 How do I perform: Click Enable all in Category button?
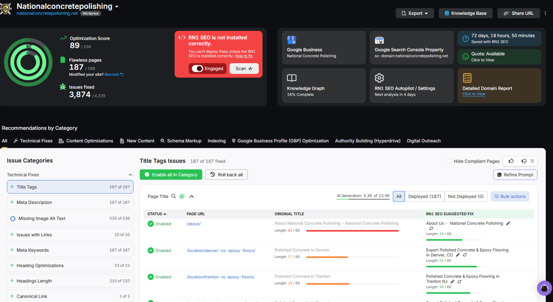click(171, 175)
